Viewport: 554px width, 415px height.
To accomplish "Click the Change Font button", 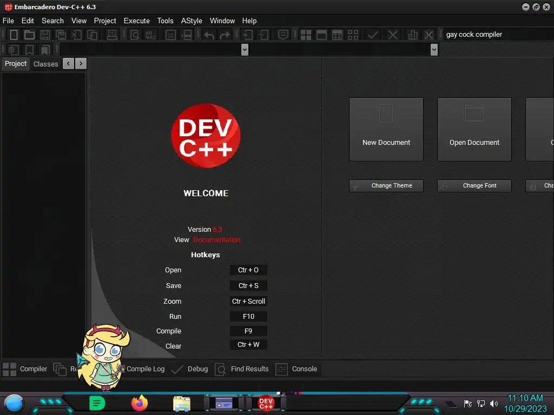I will point(474,186).
